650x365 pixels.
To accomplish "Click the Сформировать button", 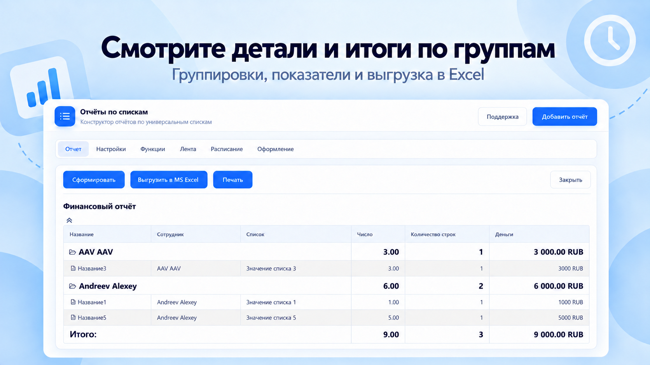I will [94, 180].
